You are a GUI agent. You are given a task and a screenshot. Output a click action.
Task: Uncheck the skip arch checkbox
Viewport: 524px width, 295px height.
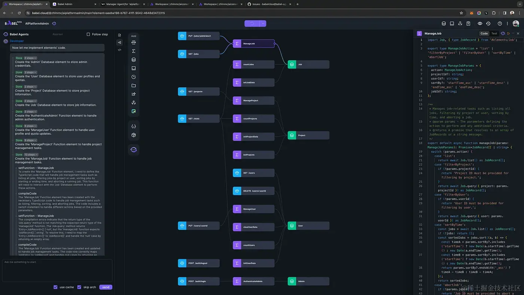[79, 287]
